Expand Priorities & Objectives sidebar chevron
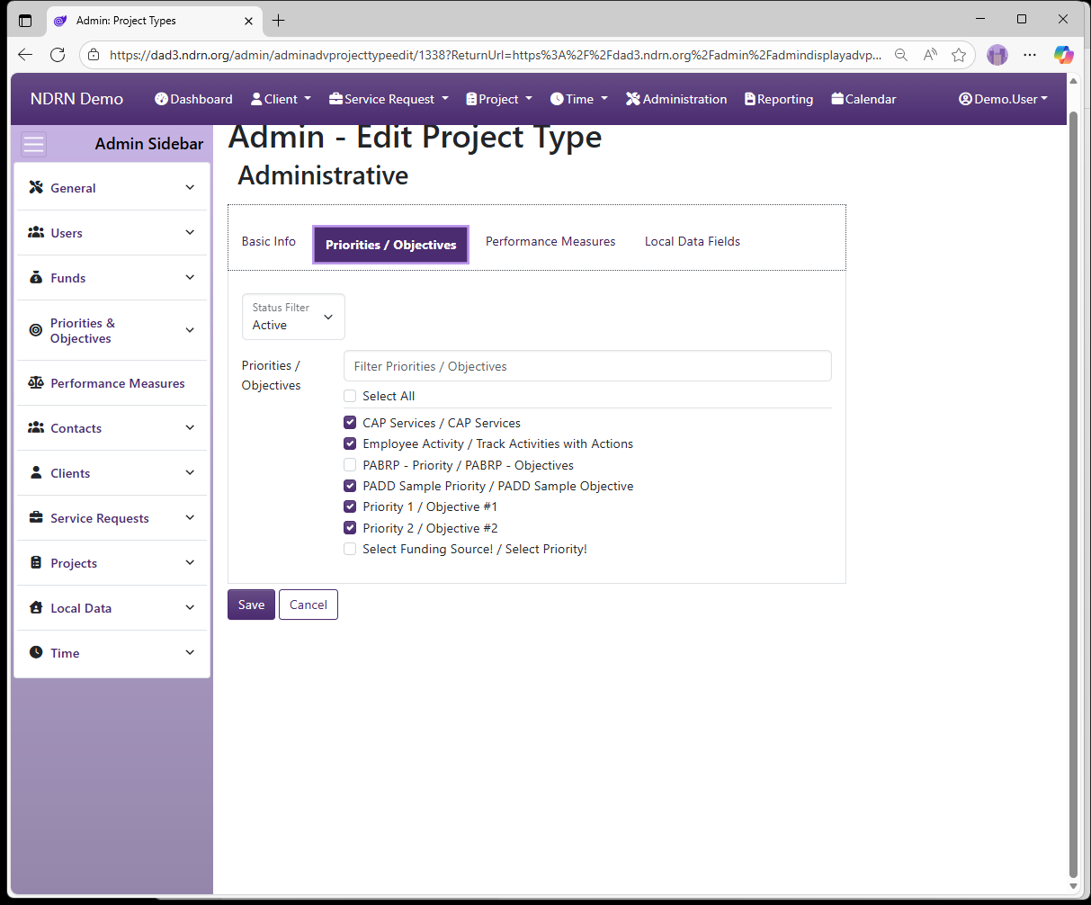Screen dimensions: 1091x905 (x=190, y=330)
